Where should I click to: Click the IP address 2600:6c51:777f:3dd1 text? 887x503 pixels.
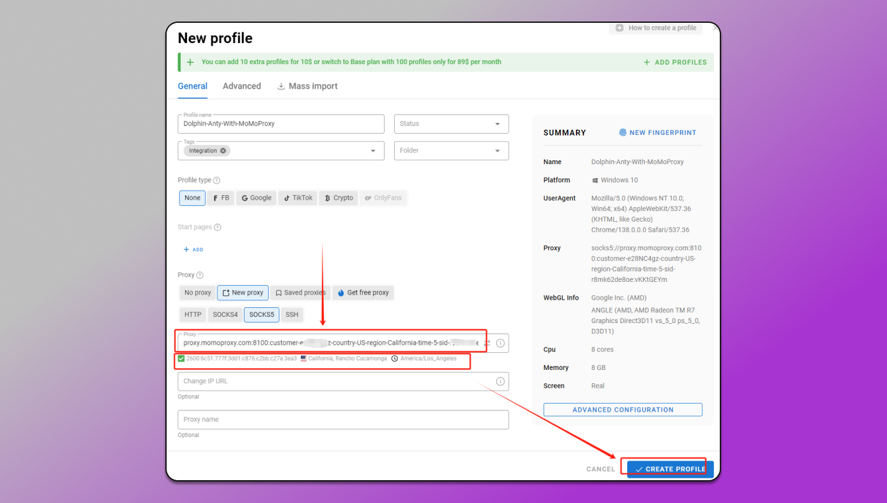[x=241, y=359]
